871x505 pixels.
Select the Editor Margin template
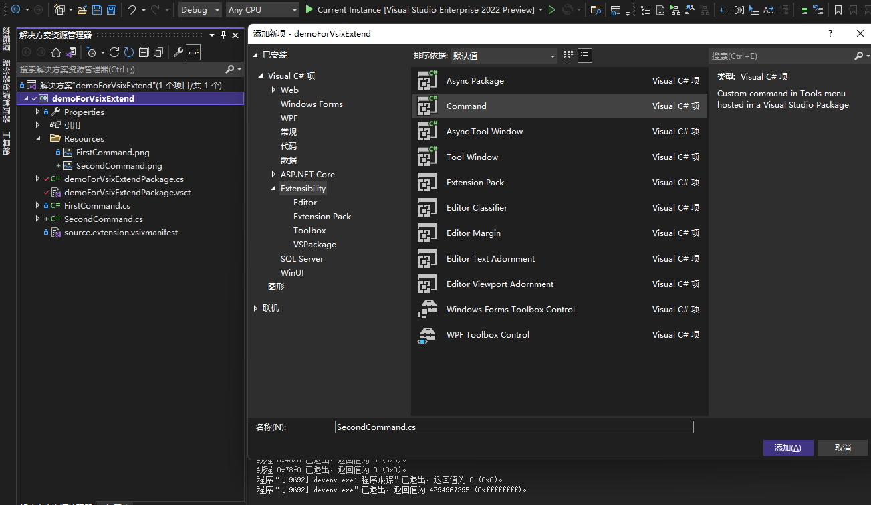click(559, 233)
